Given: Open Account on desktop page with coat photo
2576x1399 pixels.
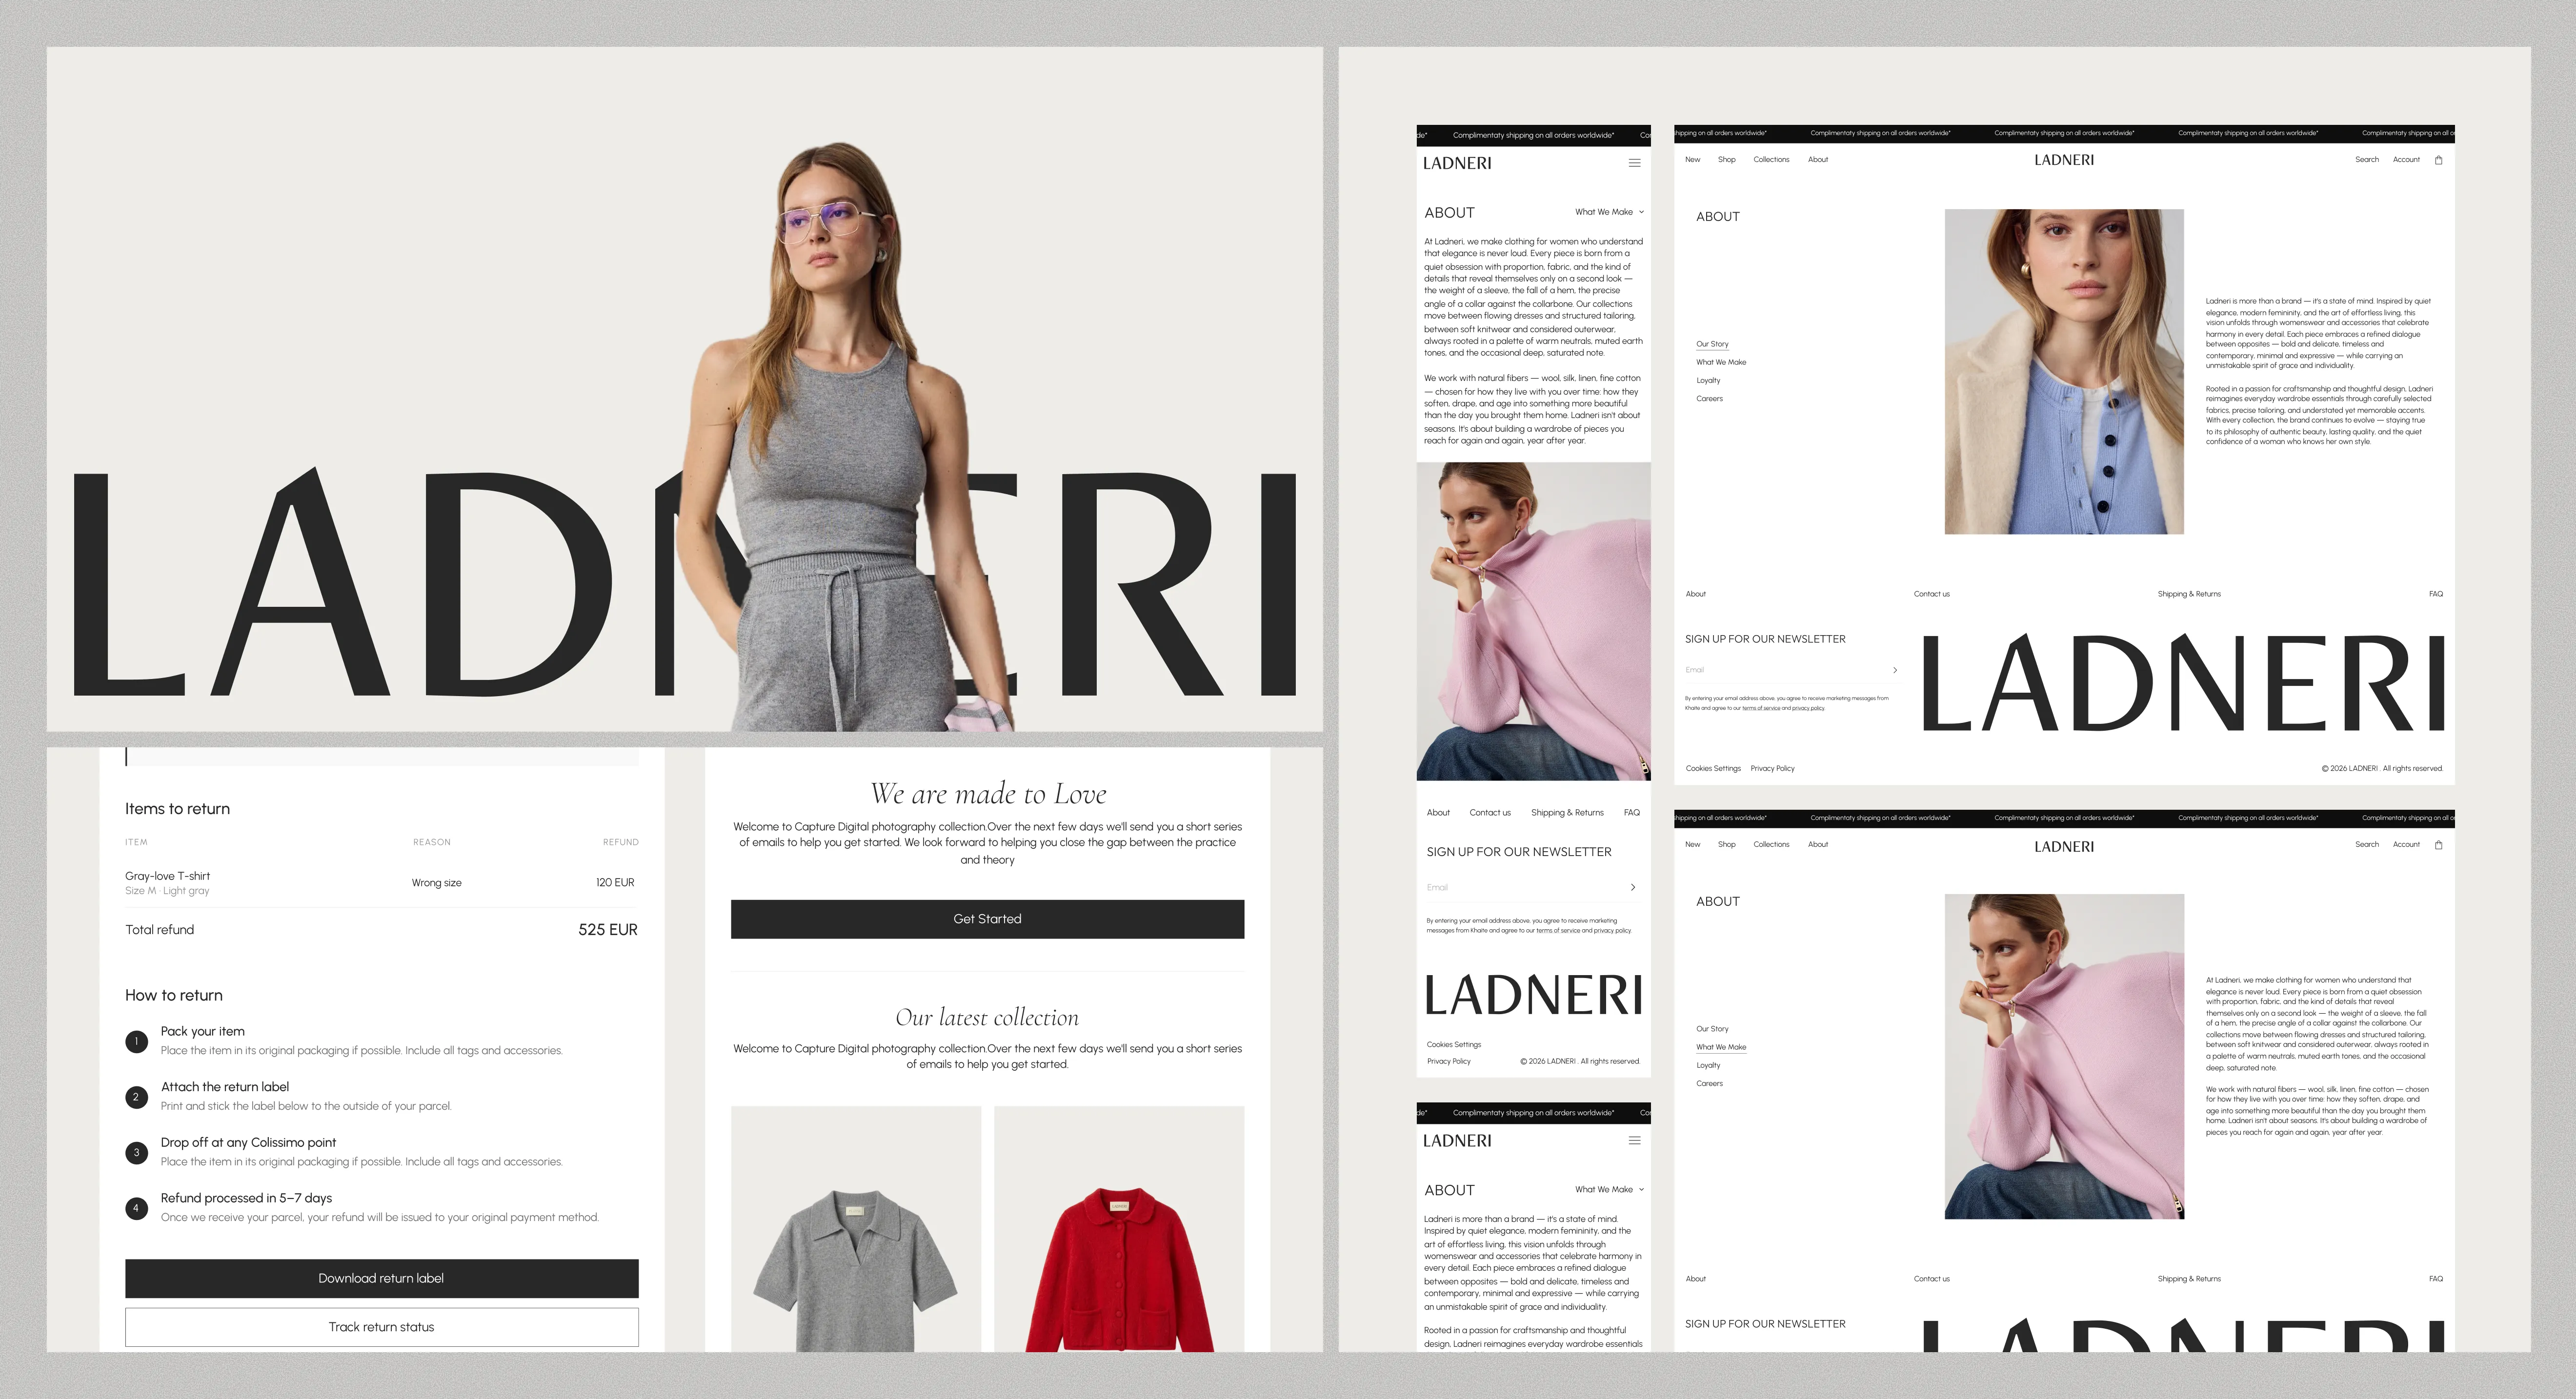Looking at the screenshot, I should pos(2406,160).
